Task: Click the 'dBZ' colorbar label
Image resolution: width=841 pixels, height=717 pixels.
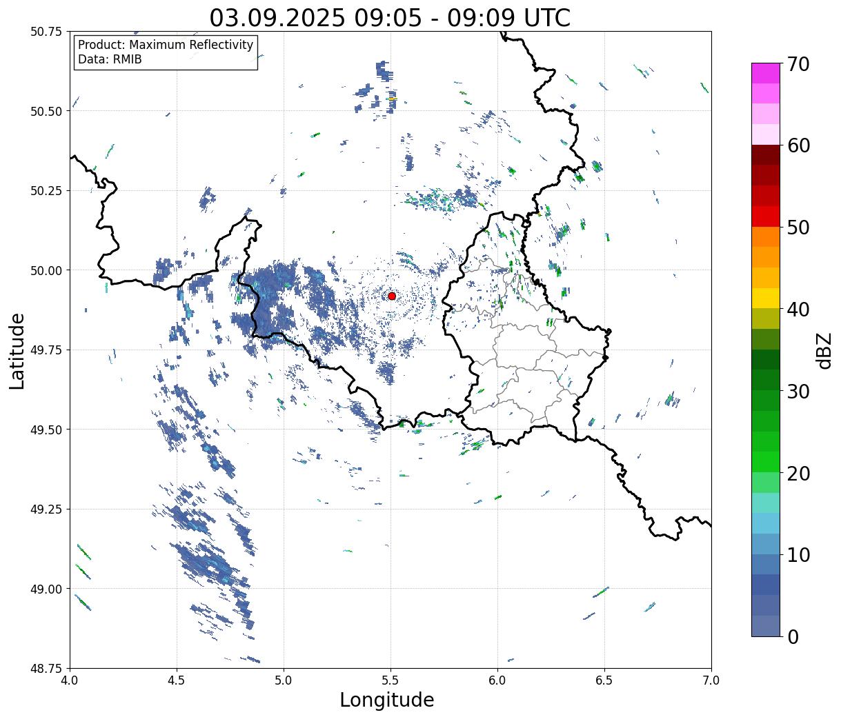Action: (x=824, y=350)
